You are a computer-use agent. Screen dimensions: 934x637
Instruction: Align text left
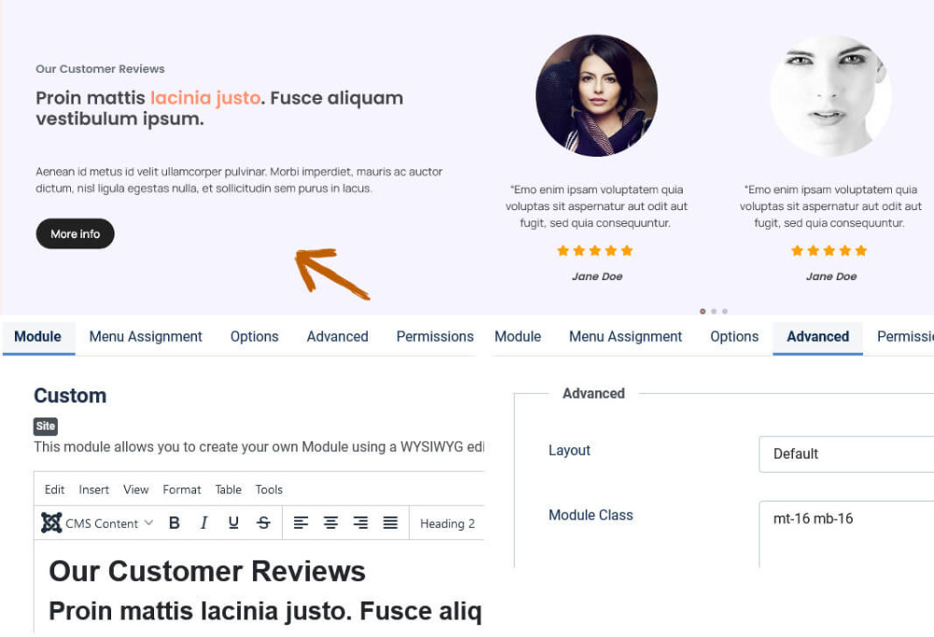coord(301,523)
